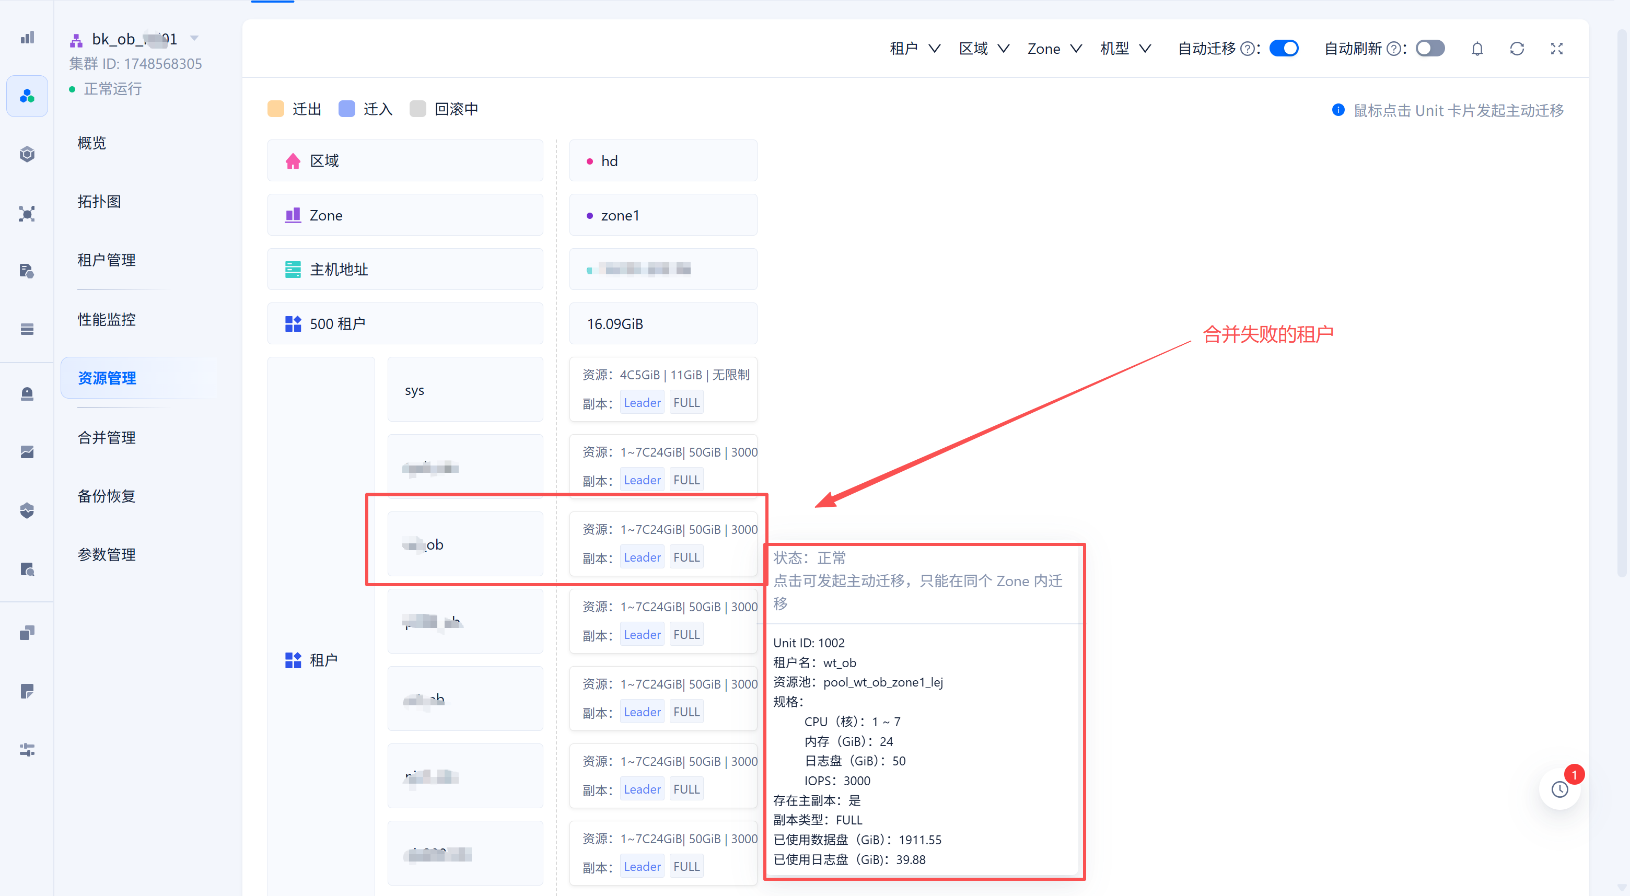Click the zone1 card
The width and height of the screenshot is (1630, 896).
pos(662,215)
